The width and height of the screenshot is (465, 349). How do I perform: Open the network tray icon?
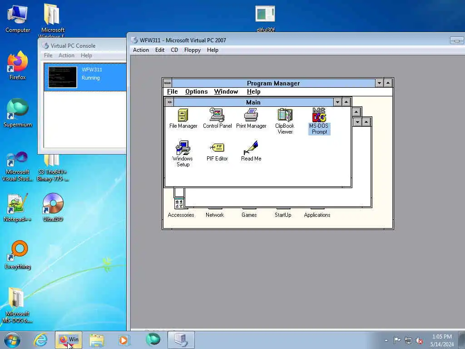coord(408,340)
